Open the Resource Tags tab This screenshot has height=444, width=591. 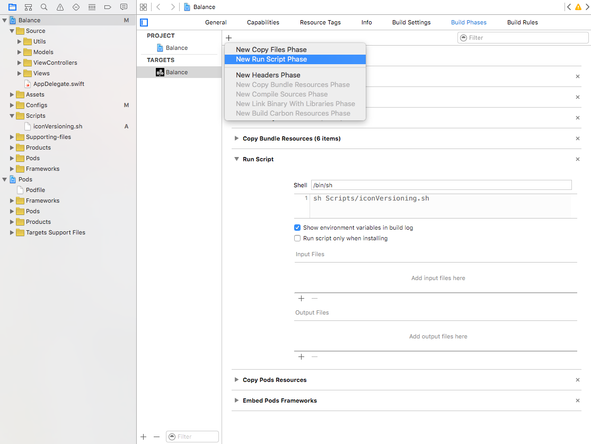pos(320,22)
